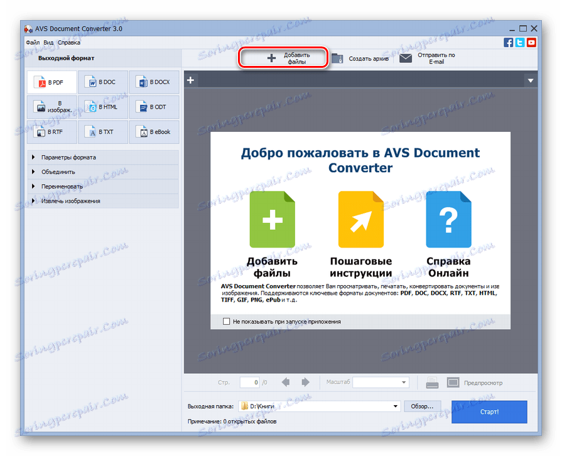Viewport: 562px width, 456px height.
Task: Expand the Format parameters section
Action: (x=103, y=158)
